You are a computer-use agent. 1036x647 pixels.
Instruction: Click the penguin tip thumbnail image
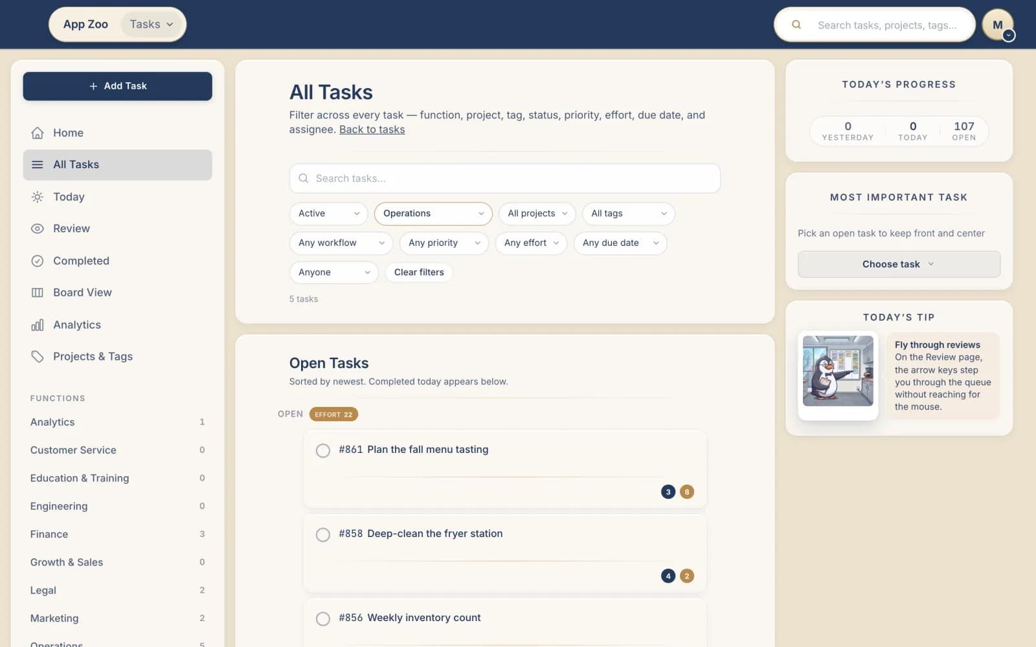pos(838,371)
